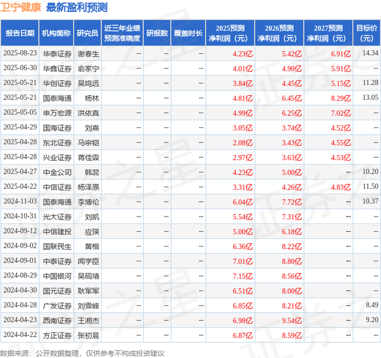Open the 中泰证券 institution cell
Screen dimensions: 381x358
coord(57,261)
